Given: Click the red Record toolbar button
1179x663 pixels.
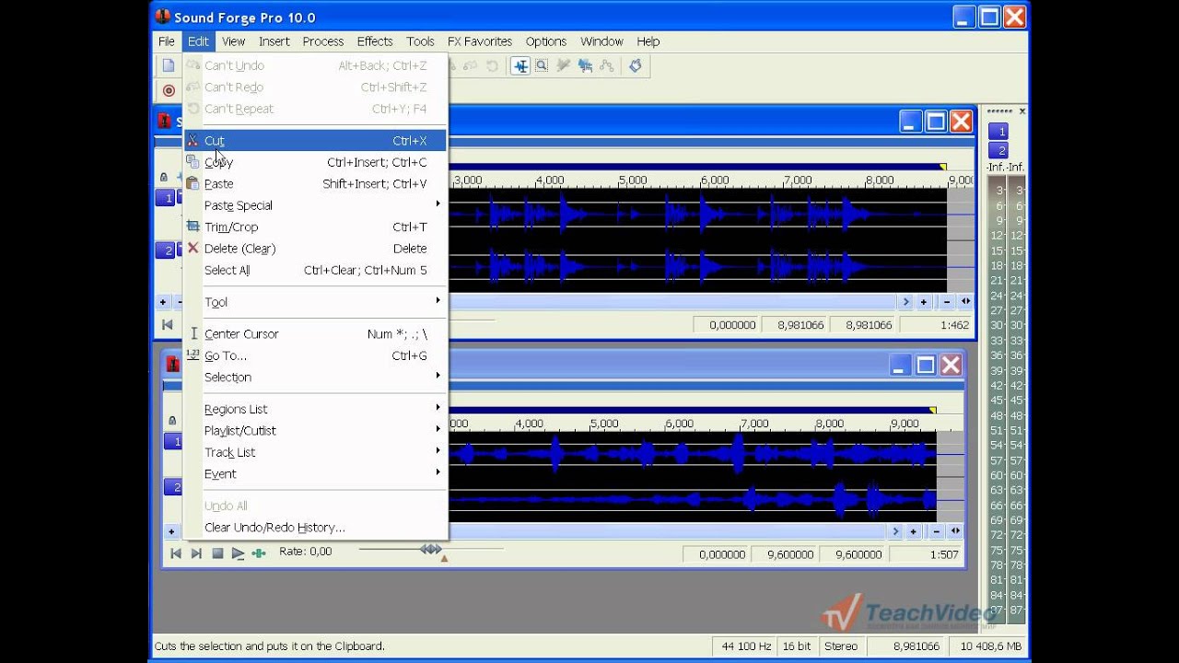Looking at the screenshot, I should point(169,90).
